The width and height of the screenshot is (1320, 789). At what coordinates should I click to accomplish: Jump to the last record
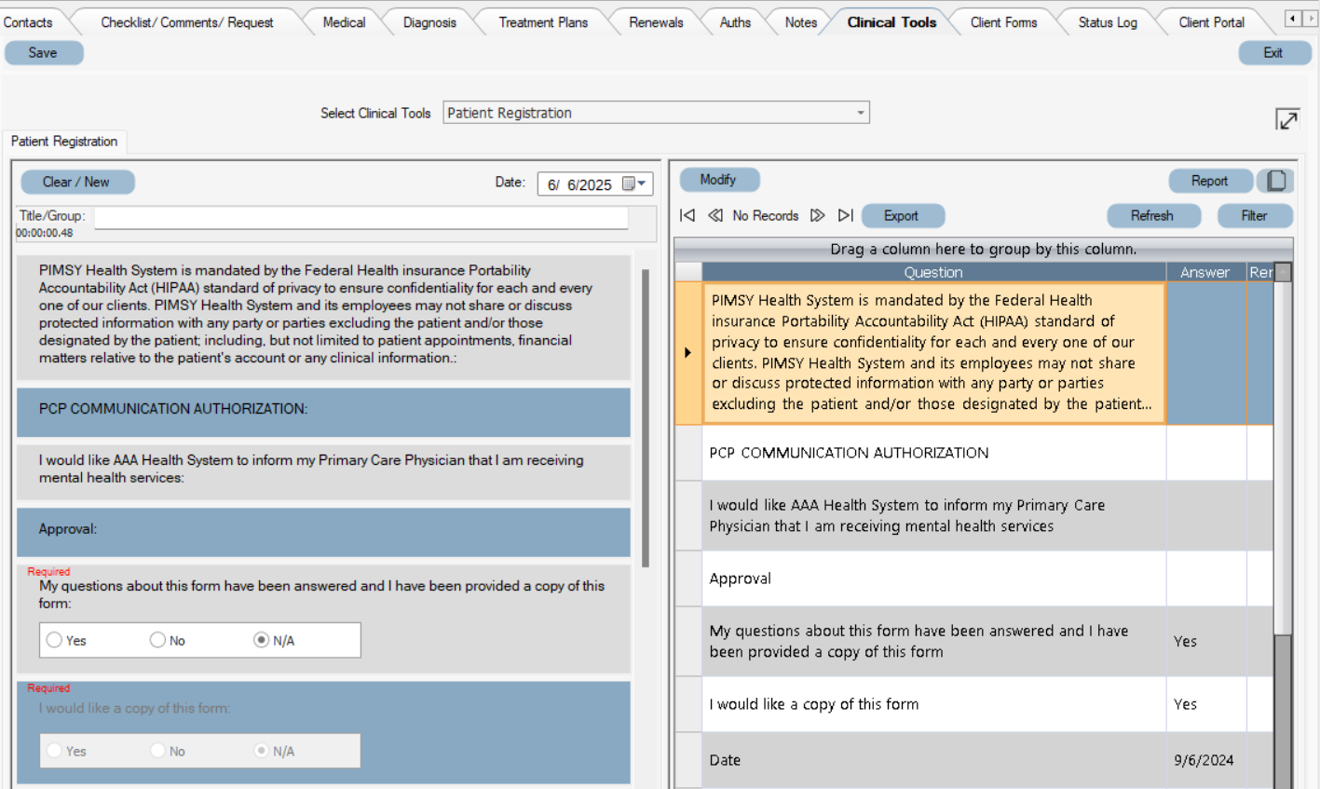(846, 215)
